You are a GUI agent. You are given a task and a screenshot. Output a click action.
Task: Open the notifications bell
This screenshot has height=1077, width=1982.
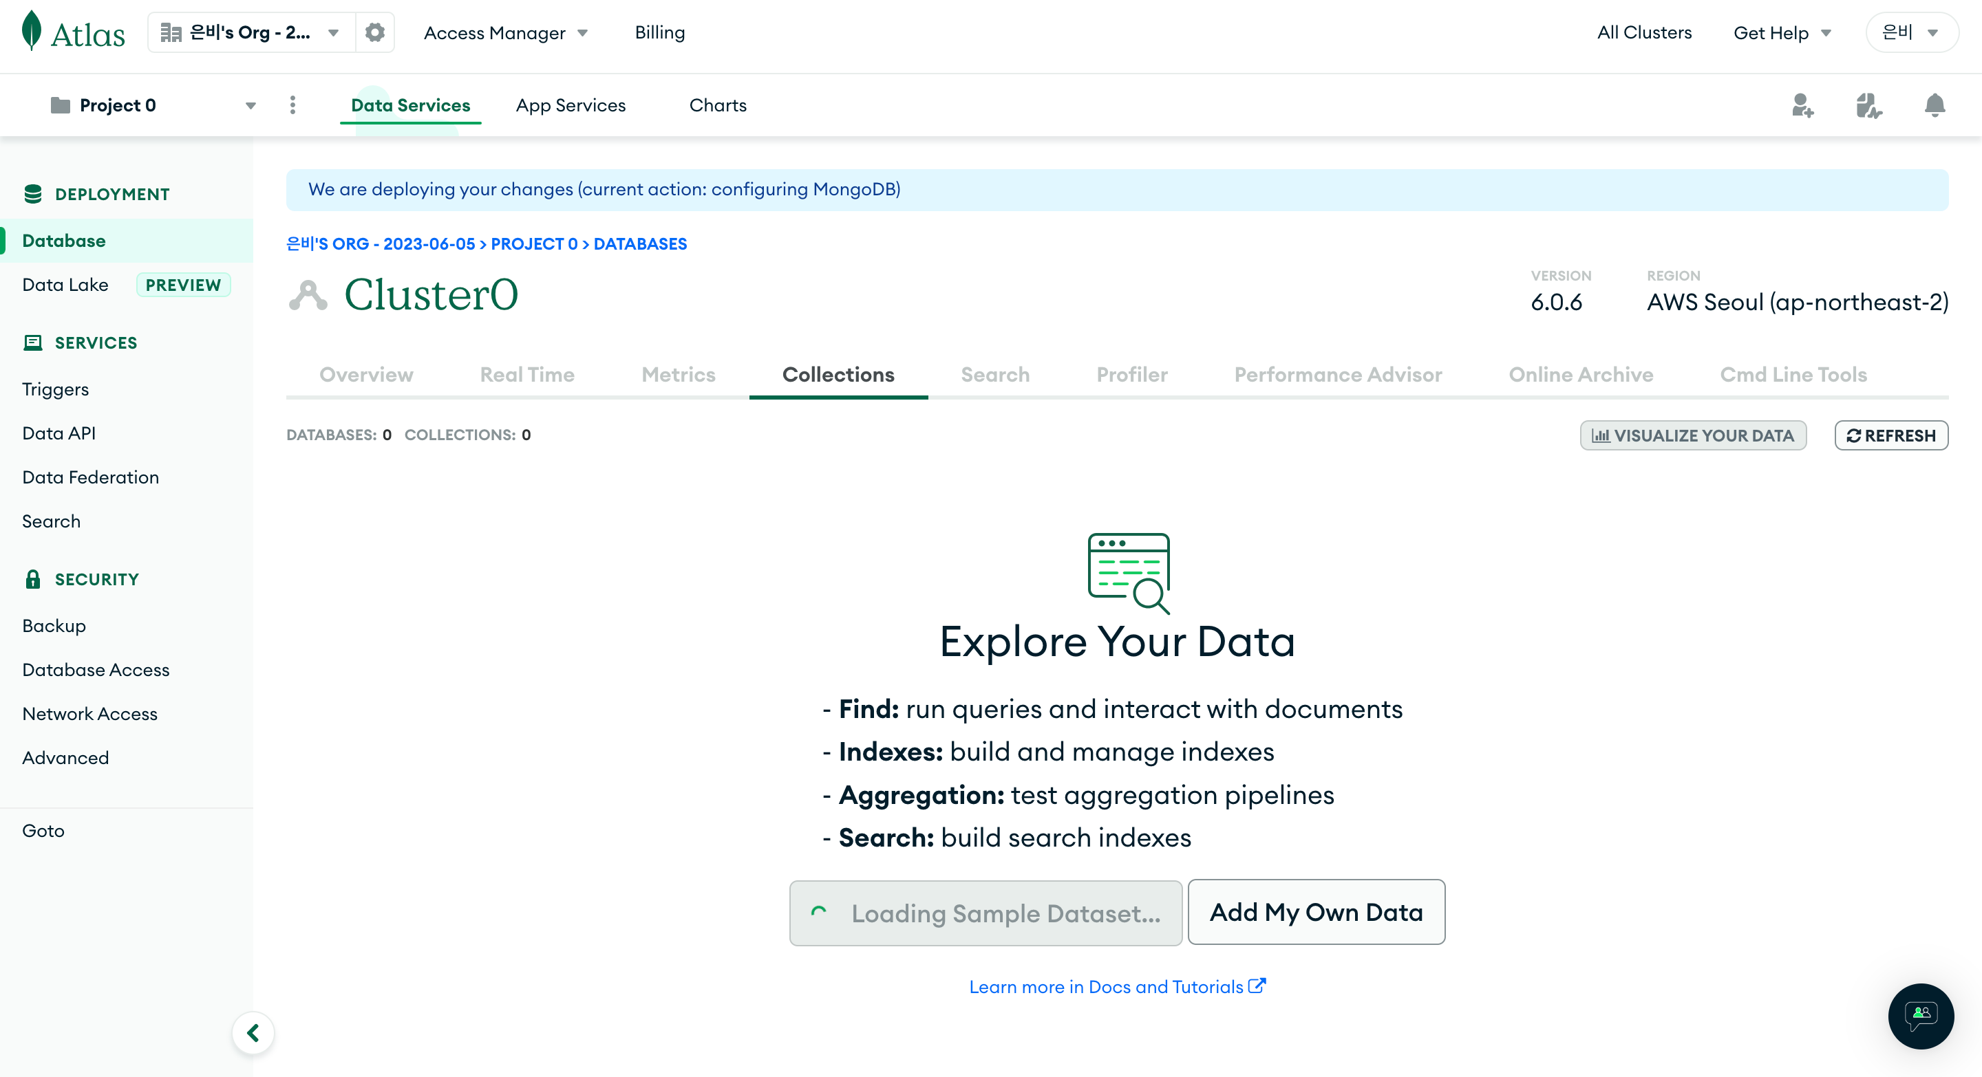pos(1935,105)
